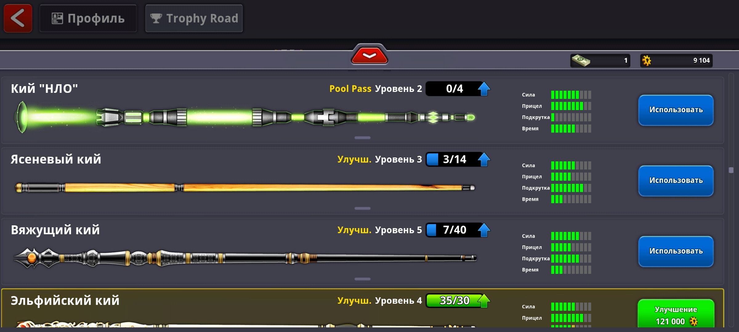Click blue upgrade arrow for Кий НЛО
Image resolution: width=739 pixels, height=332 pixels.
point(484,89)
